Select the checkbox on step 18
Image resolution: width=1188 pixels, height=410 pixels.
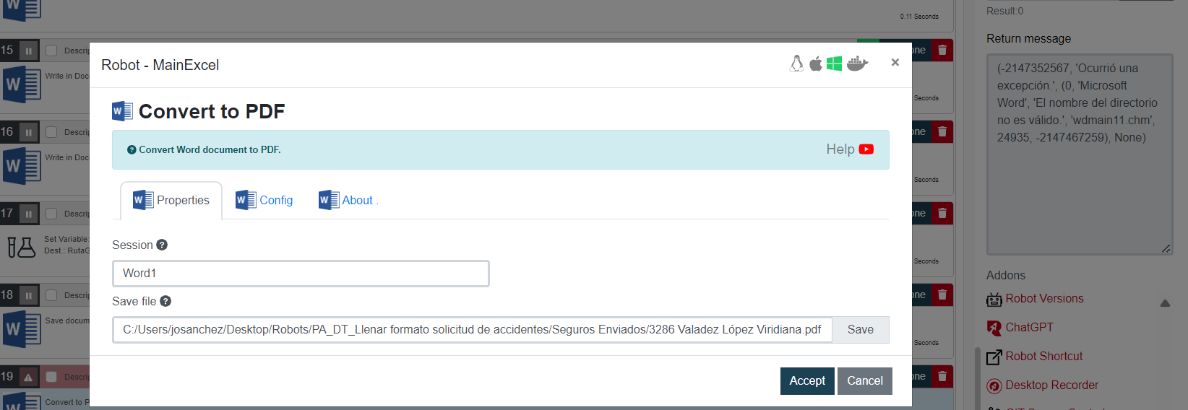click(51, 295)
